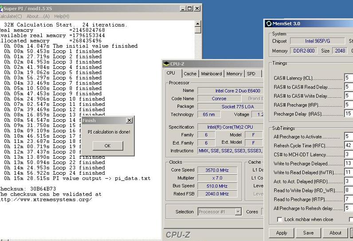Image resolution: width=353 pixels, height=241 pixels.
Task: Click the PI value output pi_data.txt line
Action: (x=77, y=178)
